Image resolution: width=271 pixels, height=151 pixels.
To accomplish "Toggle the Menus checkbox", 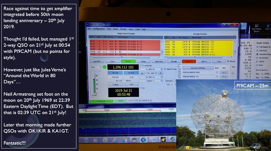I will tap(228, 61).
